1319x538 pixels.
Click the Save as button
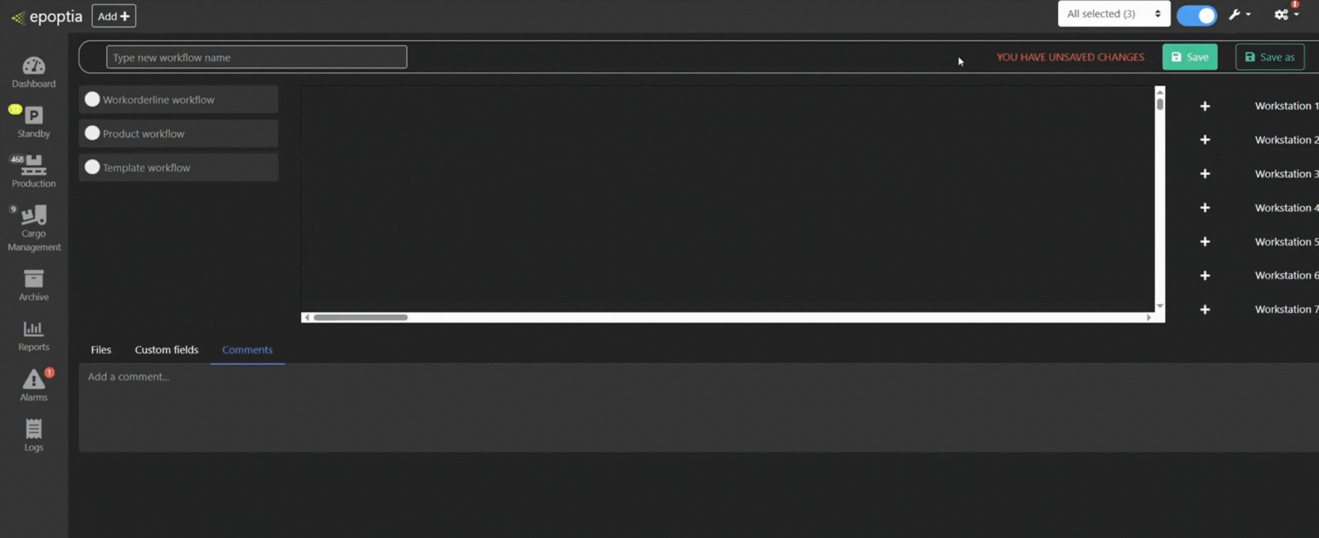tap(1270, 57)
